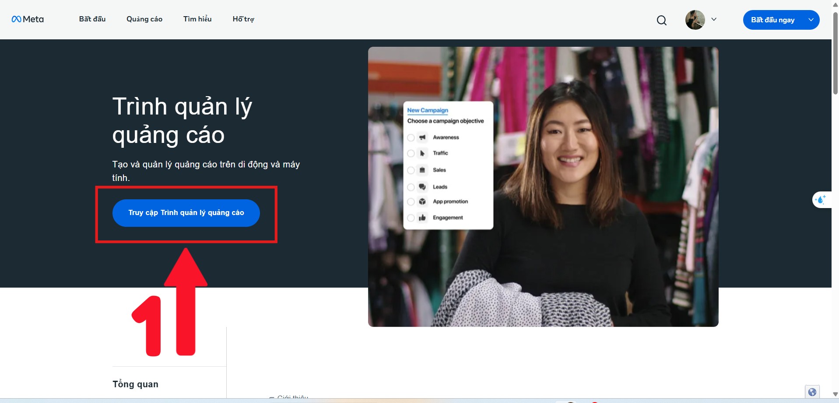Screen dimensions: 839x403
Task: Click Truy cập Trình quản lý quảng cáo
Action: (186, 213)
